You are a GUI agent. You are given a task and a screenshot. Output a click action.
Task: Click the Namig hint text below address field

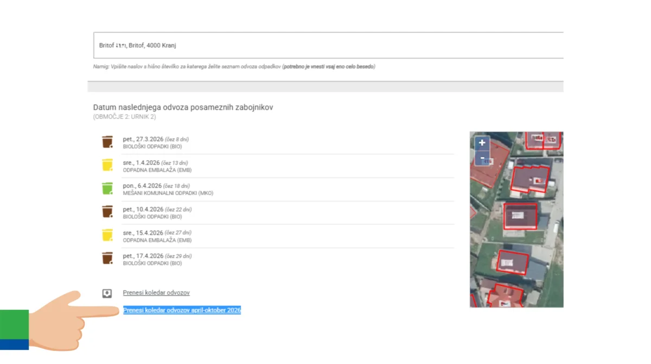click(x=234, y=67)
